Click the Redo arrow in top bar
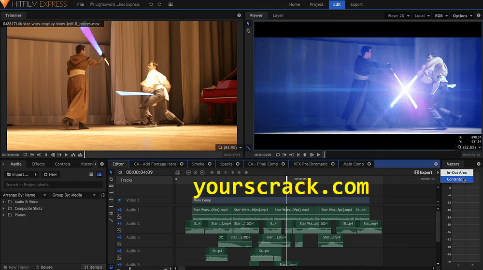 159,4
